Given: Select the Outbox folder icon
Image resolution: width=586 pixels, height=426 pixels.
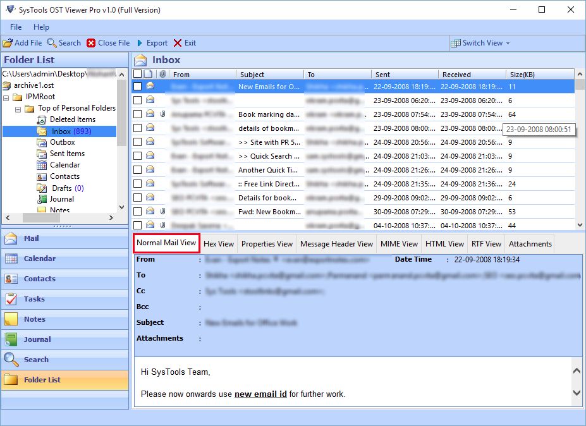Looking at the screenshot, I should point(42,142).
